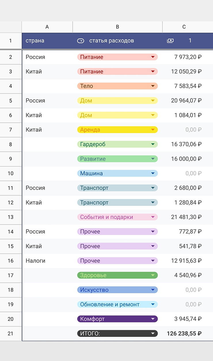The height and width of the screenshot is (361, 213).
Task: Select the row 7 header
Action: pyautogui.click(x=11, y=130)
